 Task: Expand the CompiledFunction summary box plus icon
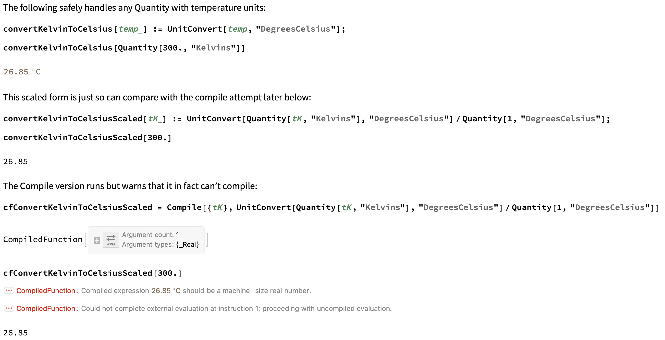(x=97, y=240)
